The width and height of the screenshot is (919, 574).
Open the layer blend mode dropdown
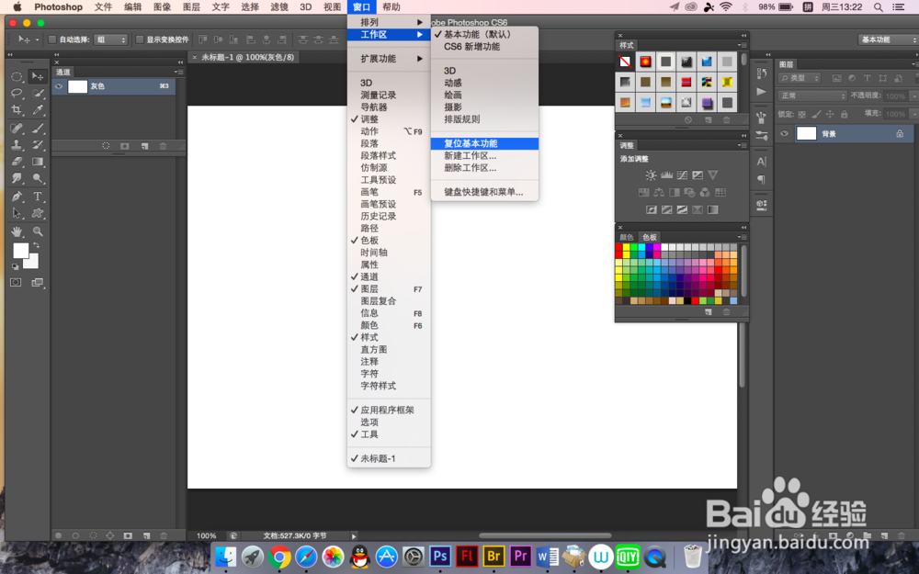[x=811, y=96]
